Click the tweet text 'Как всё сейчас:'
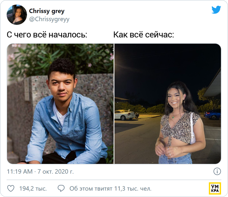228x197 pixels. point(143,35)
